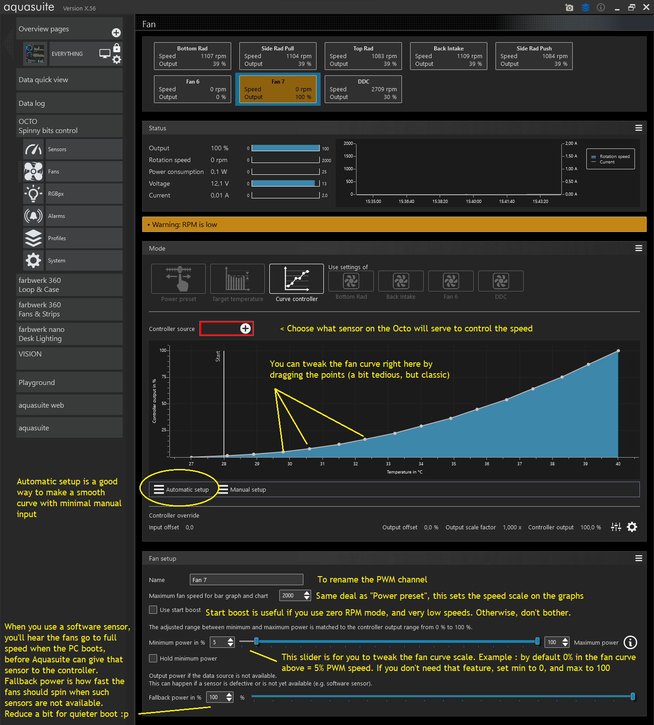The width and height of the screenshot is (654, 725).
Task: Decrease Maximum power percent stepper
Action: click(565, 645)
